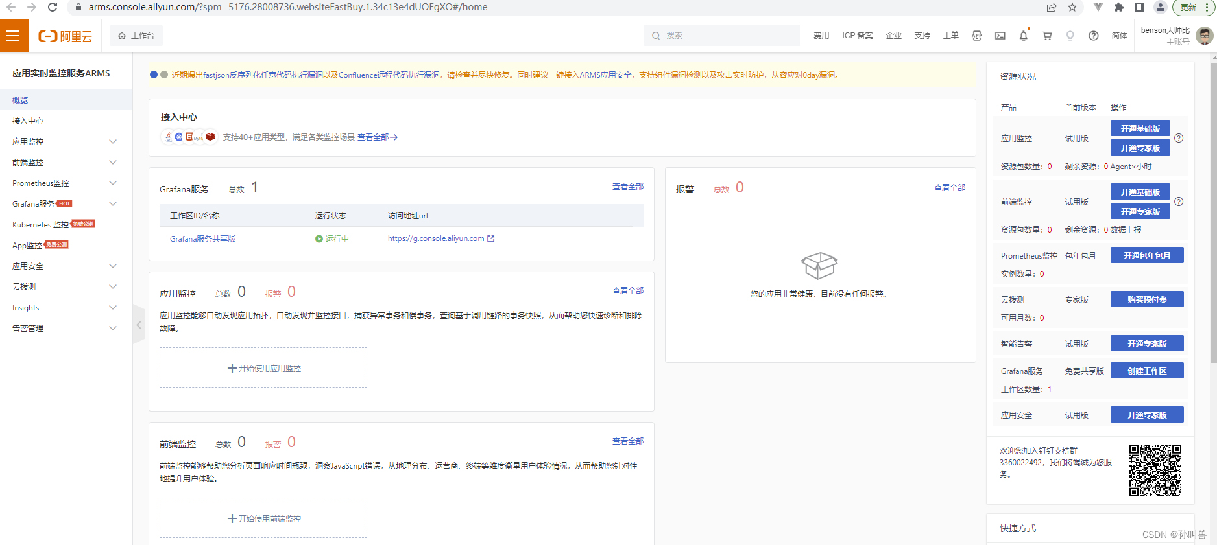The width and height of the screenshot is (1217, 545).
Task: Click 创建工作区 for Grafana服务
Action: (1147, 371)
